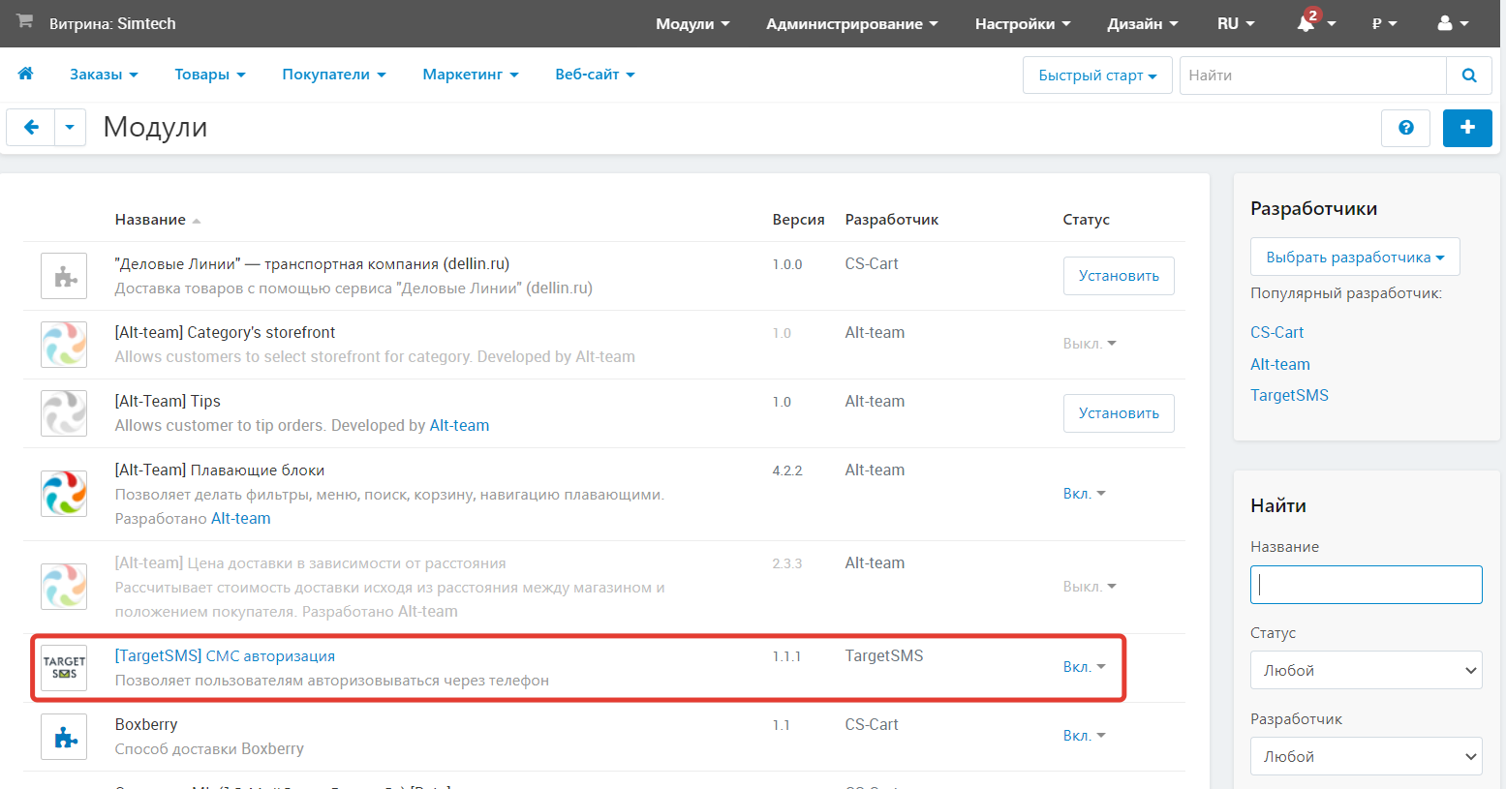Click the Витрина: Simtech storefront title
Screen dimensions: 1506x789
[112, 23]
